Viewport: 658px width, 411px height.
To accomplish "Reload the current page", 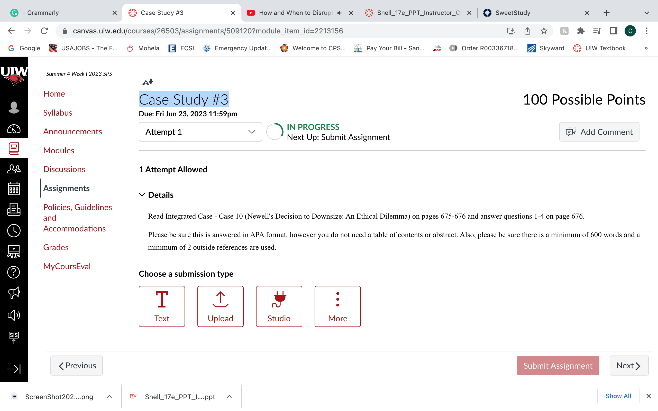I will (x=44, y=31).
